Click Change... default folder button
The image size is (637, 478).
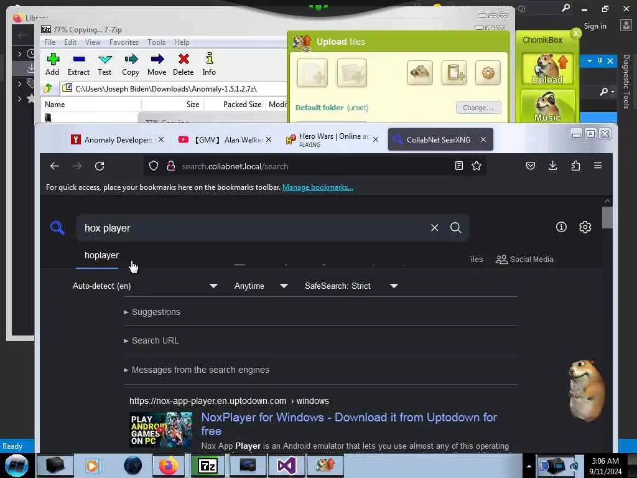point(478,108)
